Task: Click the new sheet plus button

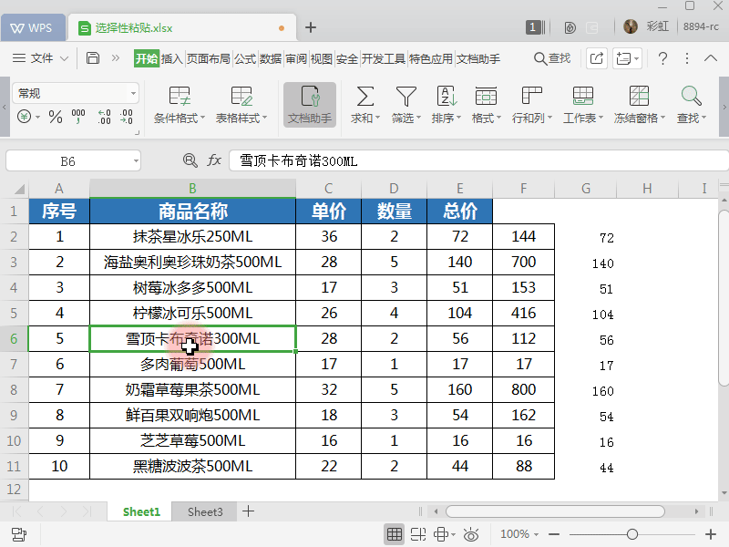Action: point(246,511)
